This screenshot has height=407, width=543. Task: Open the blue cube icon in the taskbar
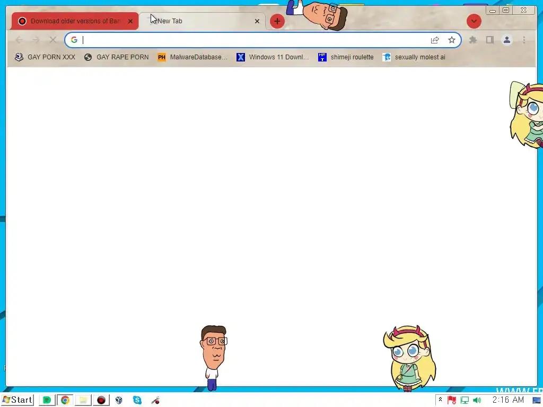point(119,401)
